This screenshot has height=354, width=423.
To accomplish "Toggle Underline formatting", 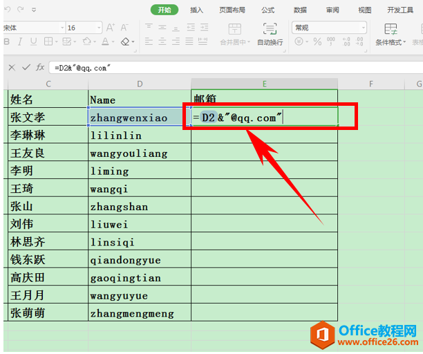I will (33, 41).
